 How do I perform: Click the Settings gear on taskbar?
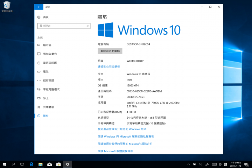68,164
